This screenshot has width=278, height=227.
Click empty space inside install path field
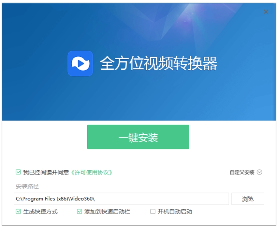163,199
